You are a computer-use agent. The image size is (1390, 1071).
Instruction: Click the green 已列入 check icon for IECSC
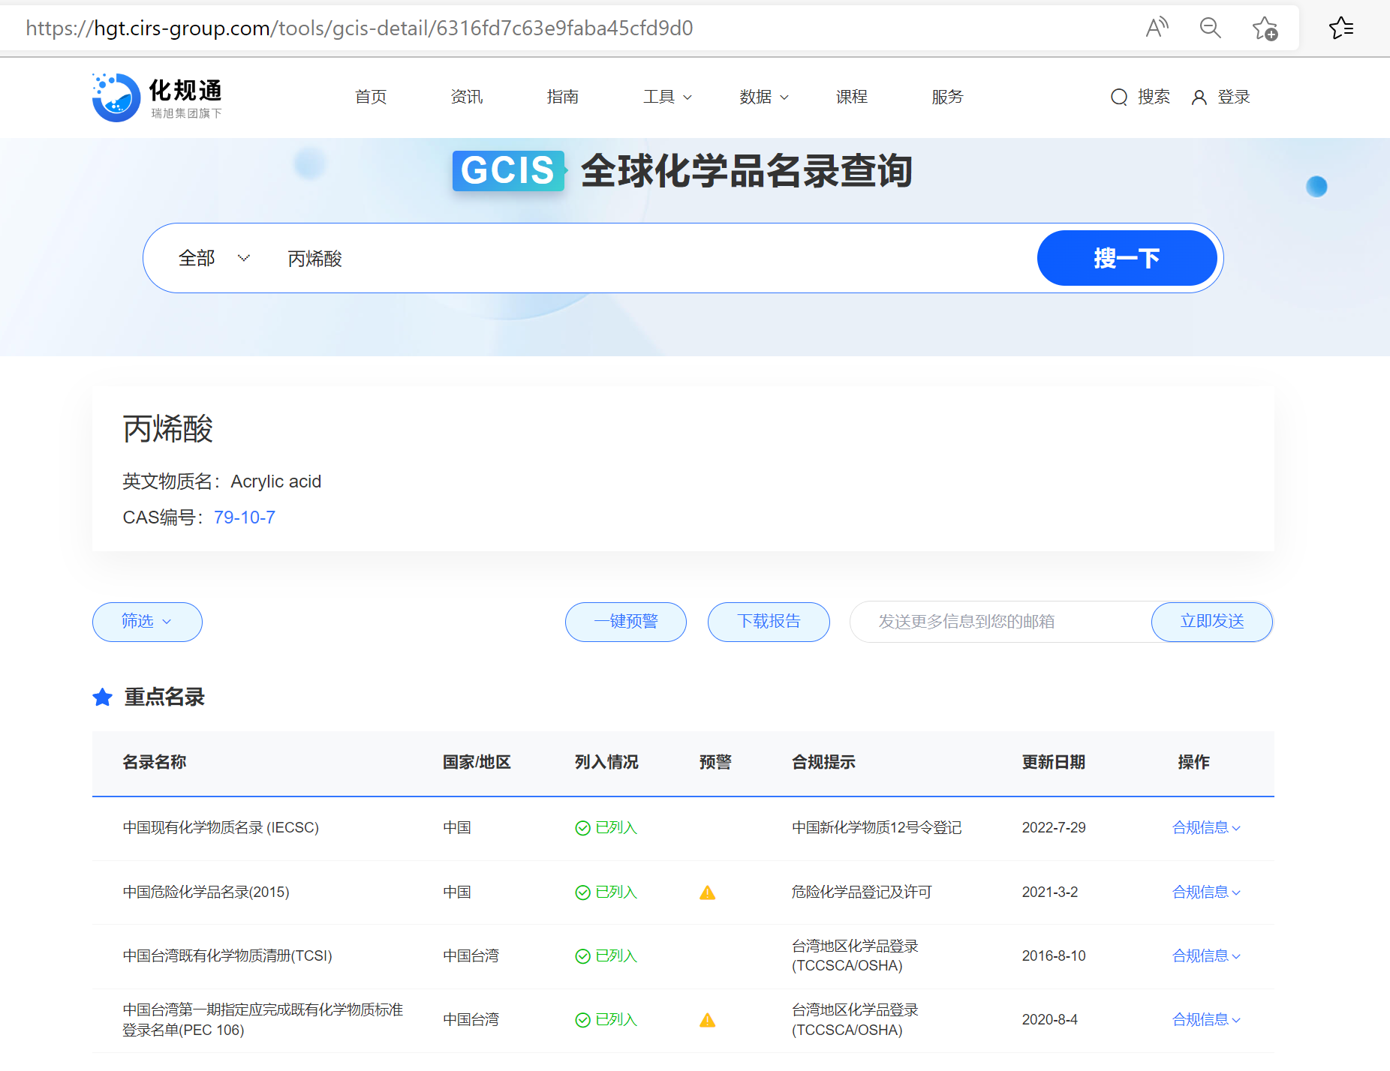[583, 827]
